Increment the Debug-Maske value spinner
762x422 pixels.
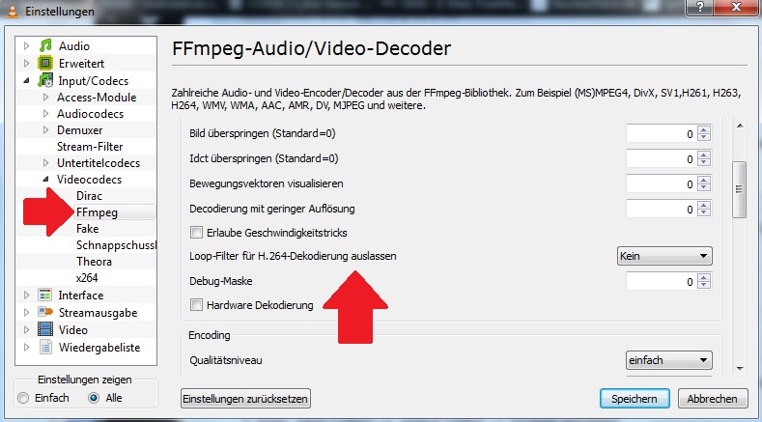704,277
